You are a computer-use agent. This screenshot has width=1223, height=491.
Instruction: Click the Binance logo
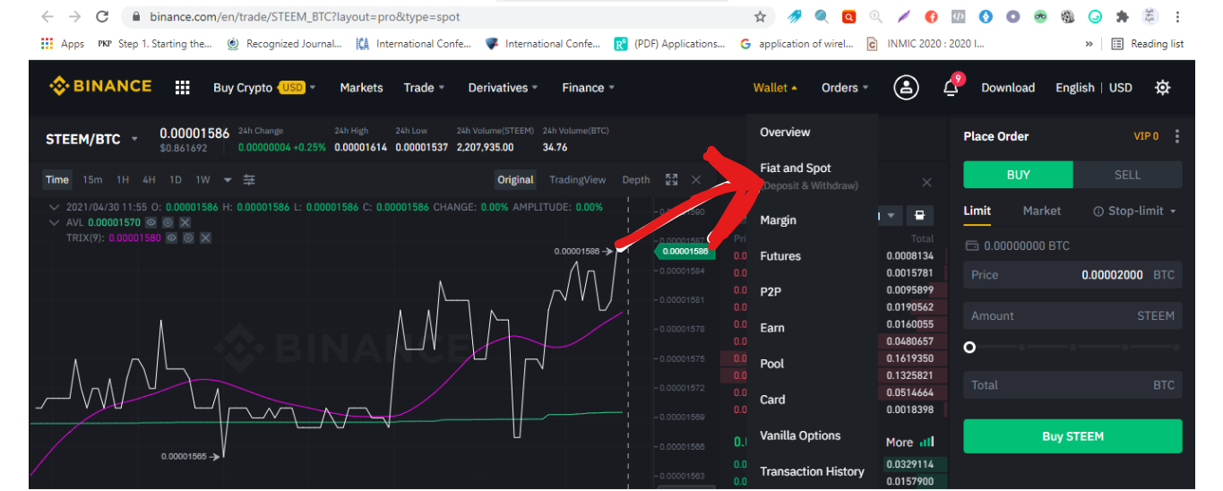pyautogui.click(x=100, y=86)
